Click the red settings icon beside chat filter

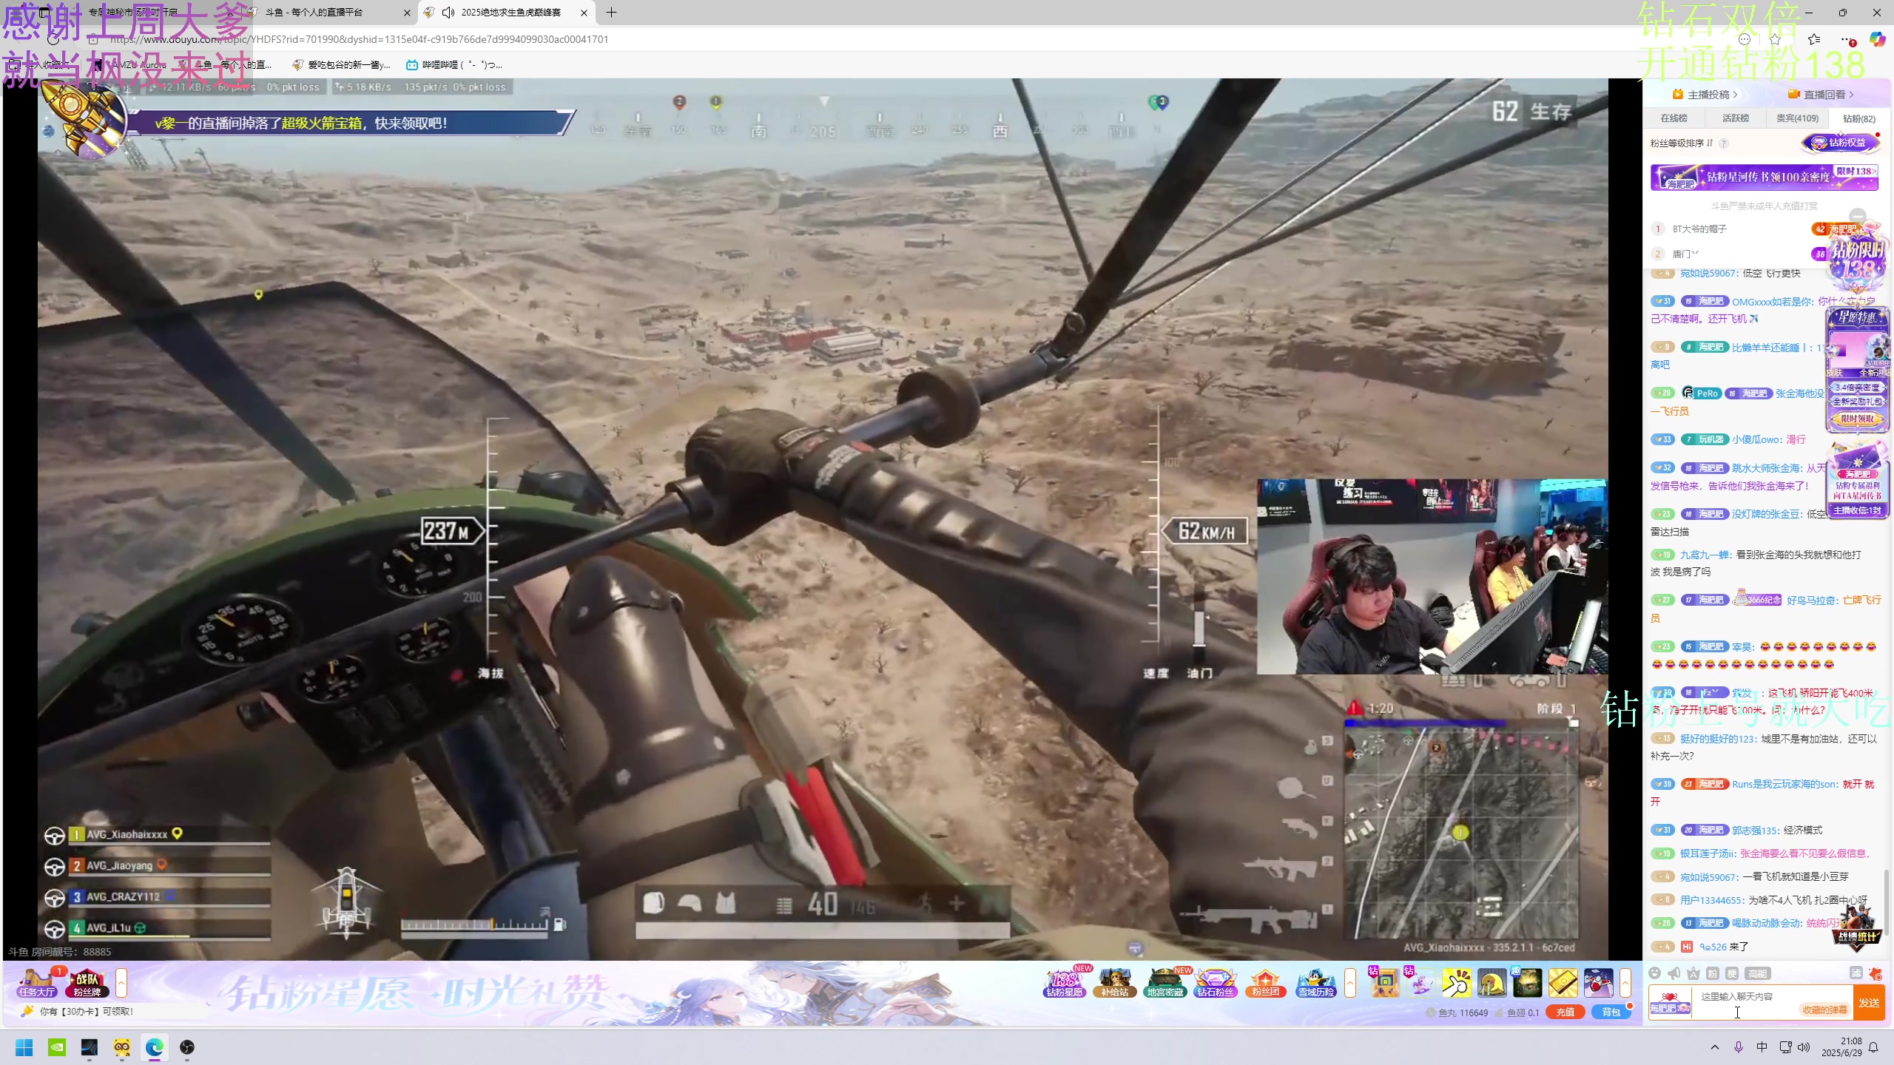[1875, 973]
